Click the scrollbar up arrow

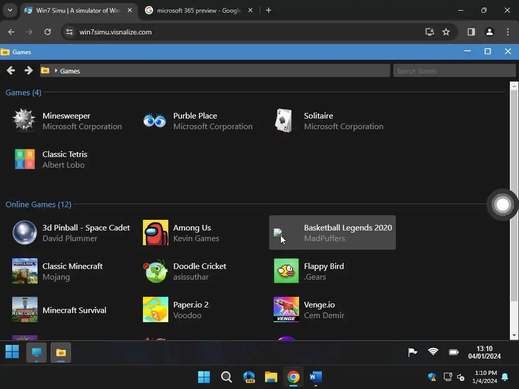coord(514,86)
